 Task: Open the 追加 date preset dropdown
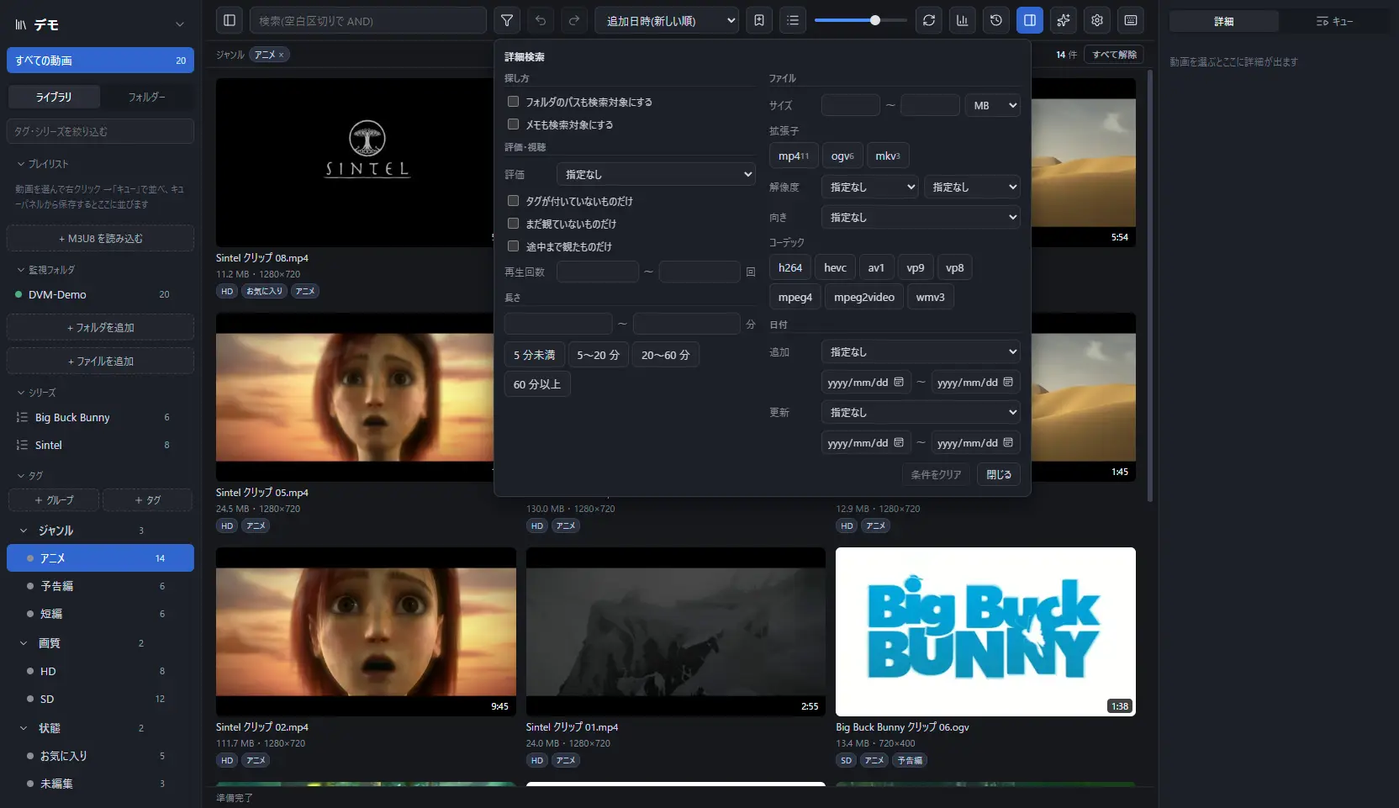921,351
